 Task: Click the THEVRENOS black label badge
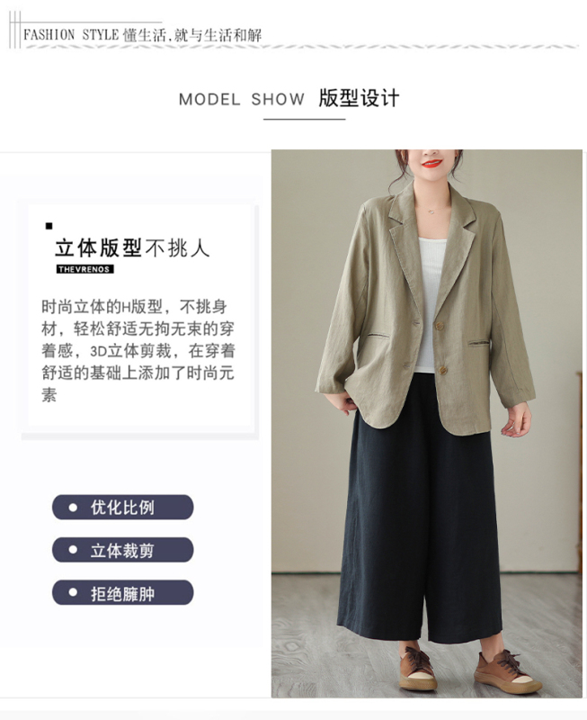click(x=84, y=269)
